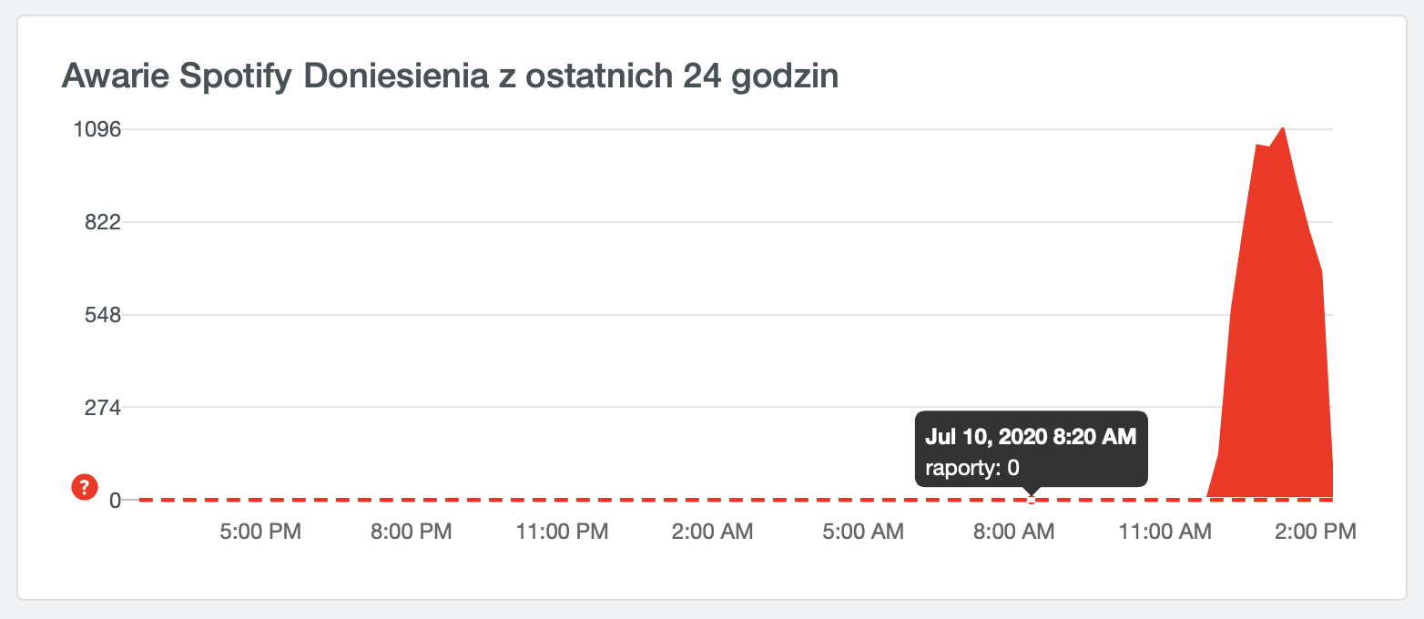1424x619 pixels.
Task: Click the 822 y-axis label
Action: pos(103,222)
